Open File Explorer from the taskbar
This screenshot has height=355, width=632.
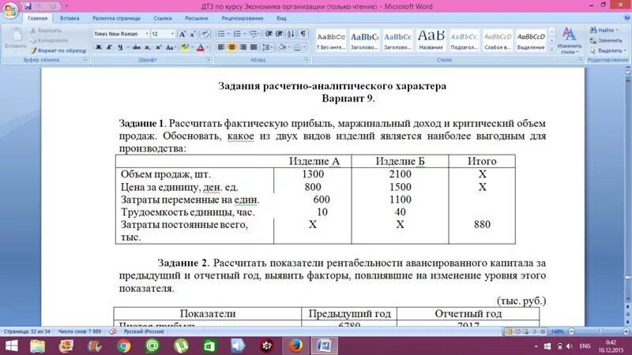(37, 346)
